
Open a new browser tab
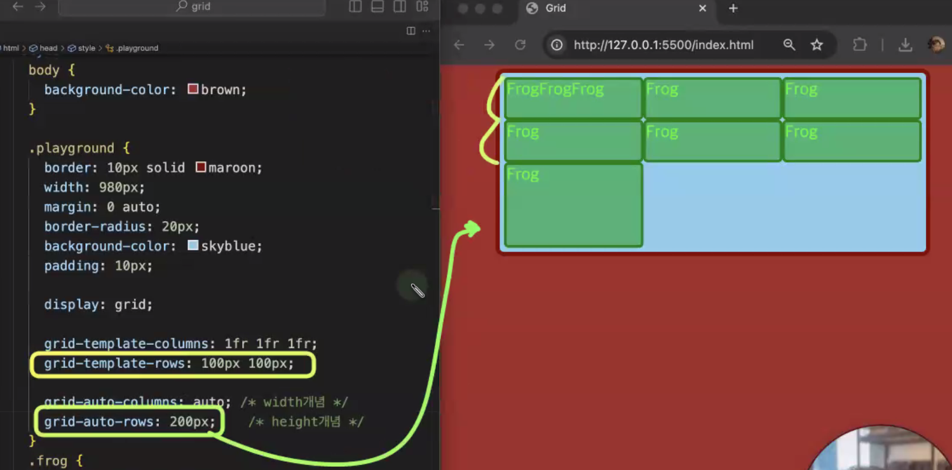[x=733, y=8]
